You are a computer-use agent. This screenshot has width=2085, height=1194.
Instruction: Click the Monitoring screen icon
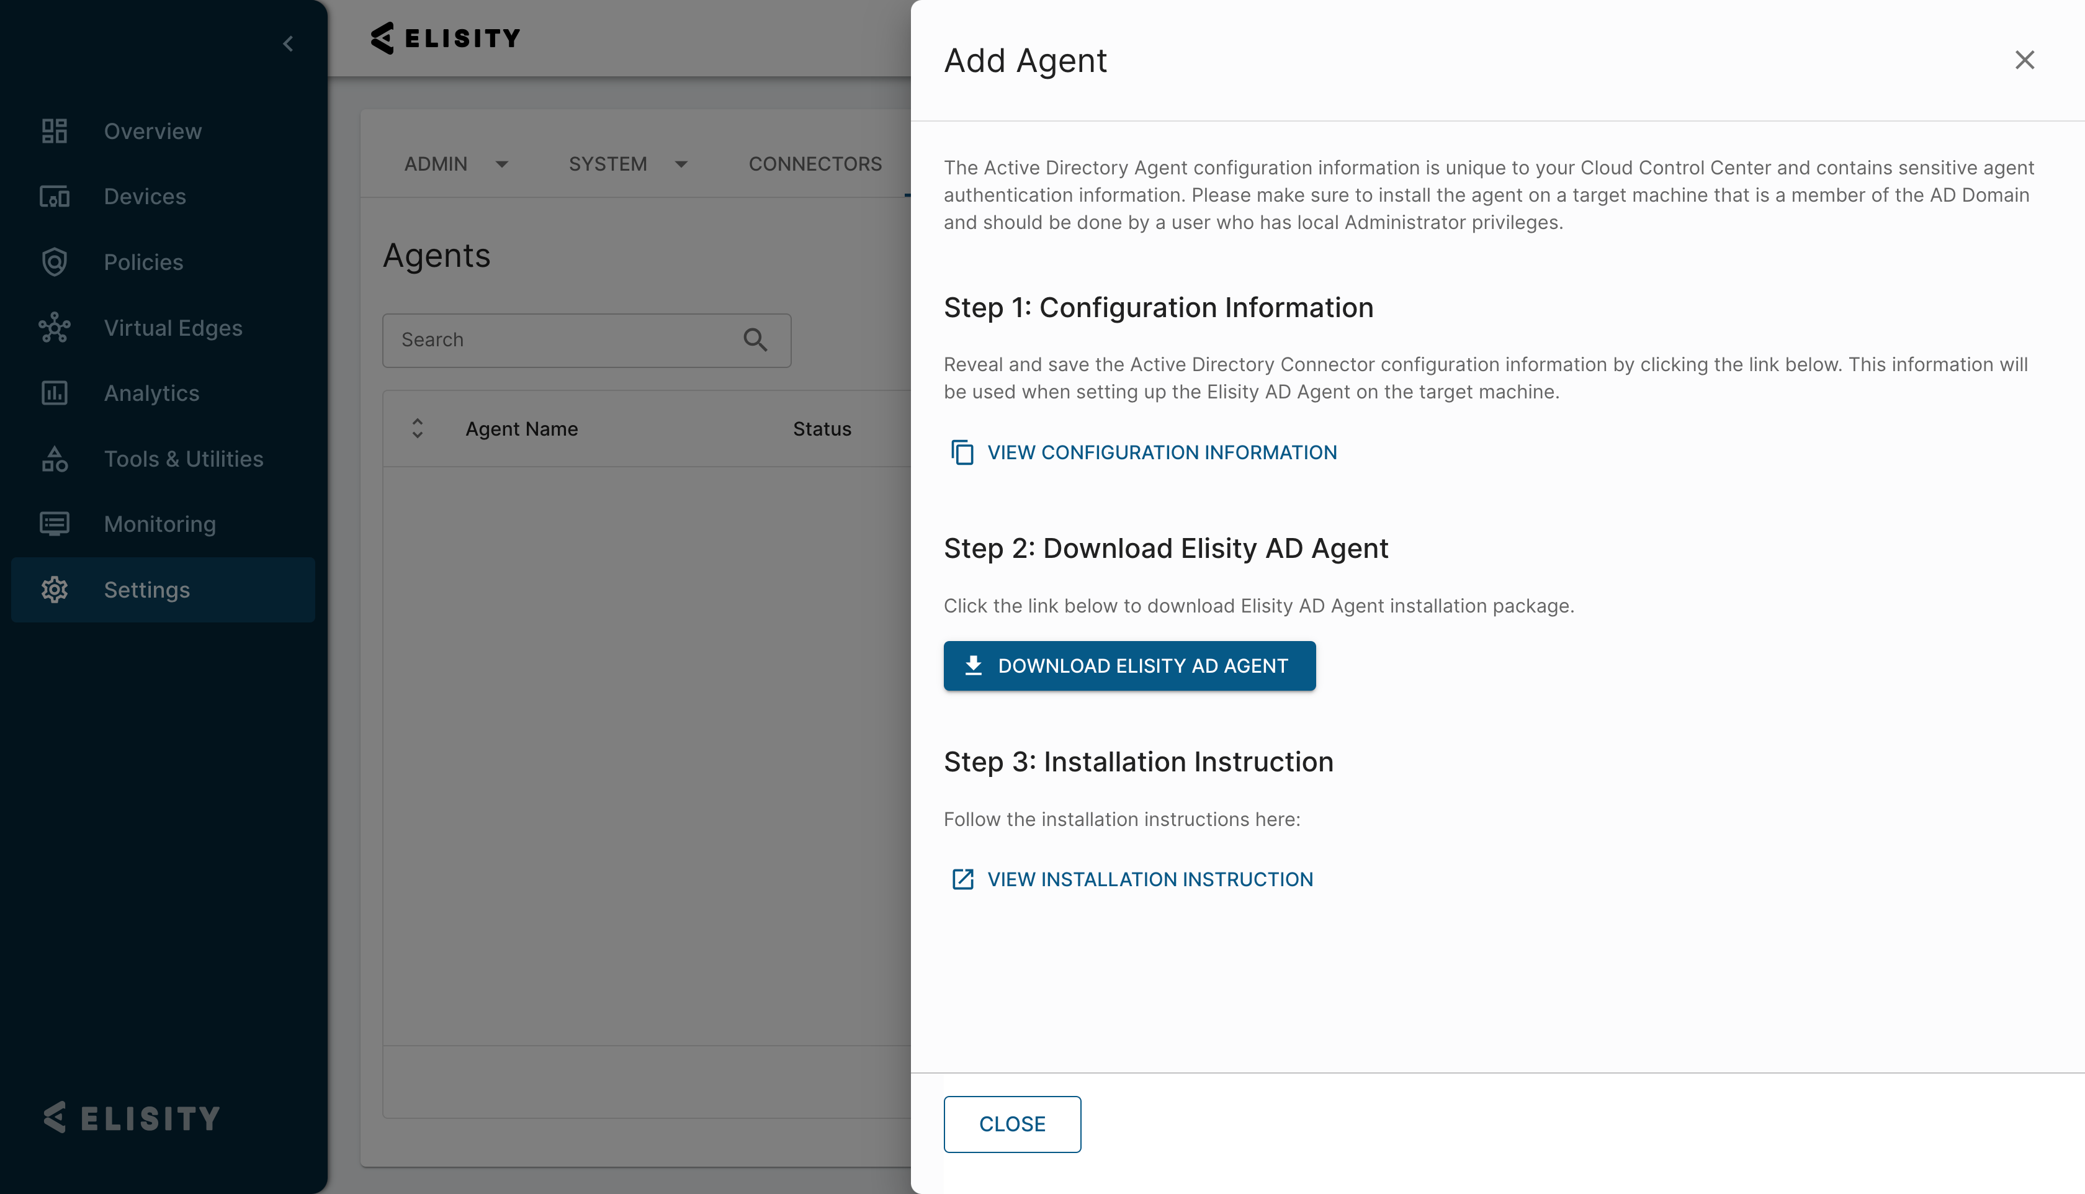pyautogui.click(x=54, y=524)
